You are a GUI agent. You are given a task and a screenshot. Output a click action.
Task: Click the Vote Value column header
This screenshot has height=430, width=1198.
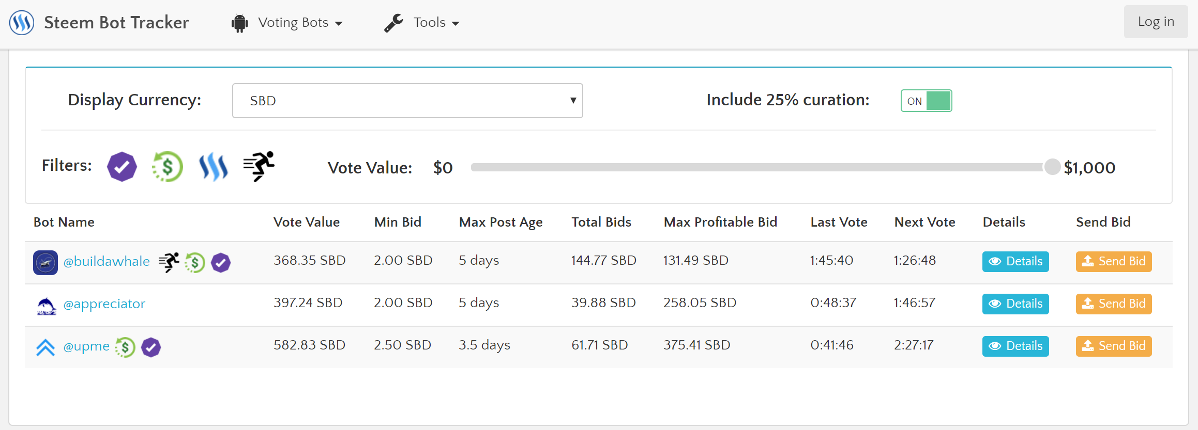point(307,222)
